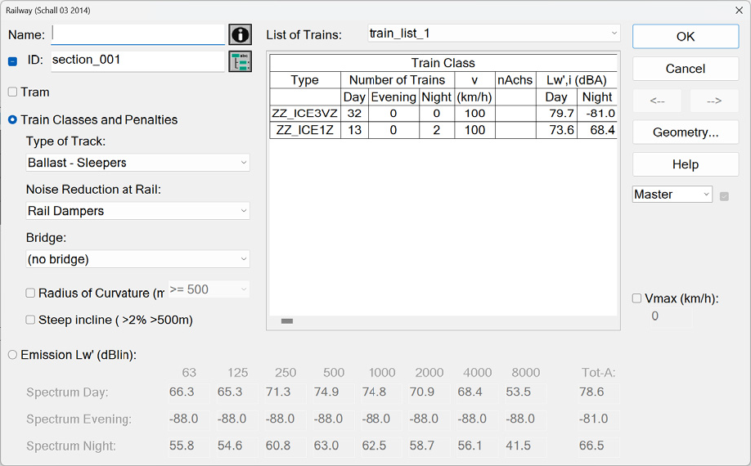This screenshot has height=466, width=751.
Task: Click the Number of Trains header
Action: point(398,80)
